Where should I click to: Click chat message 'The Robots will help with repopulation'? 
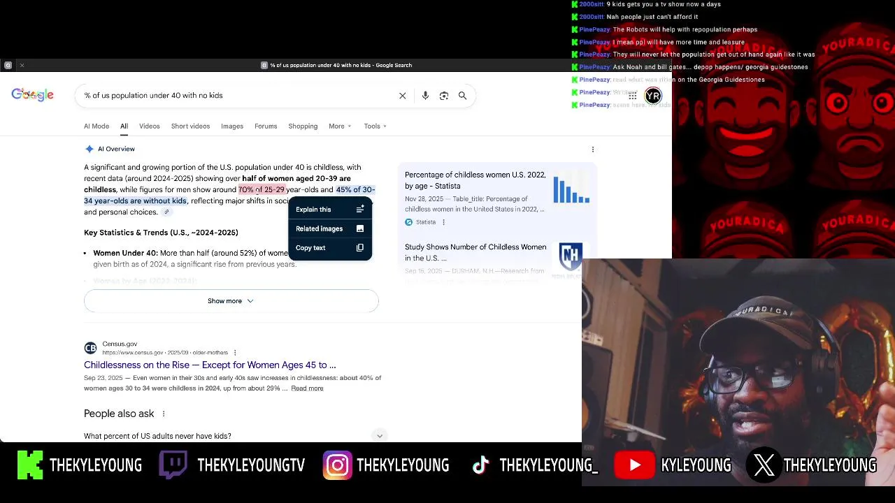(685, 29)
